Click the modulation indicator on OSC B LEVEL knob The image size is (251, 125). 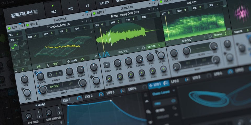click(156, 52)
